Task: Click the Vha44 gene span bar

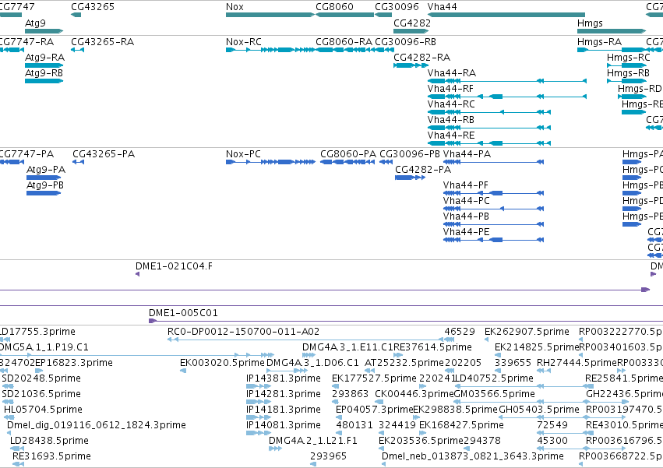Action: (506, 15)
